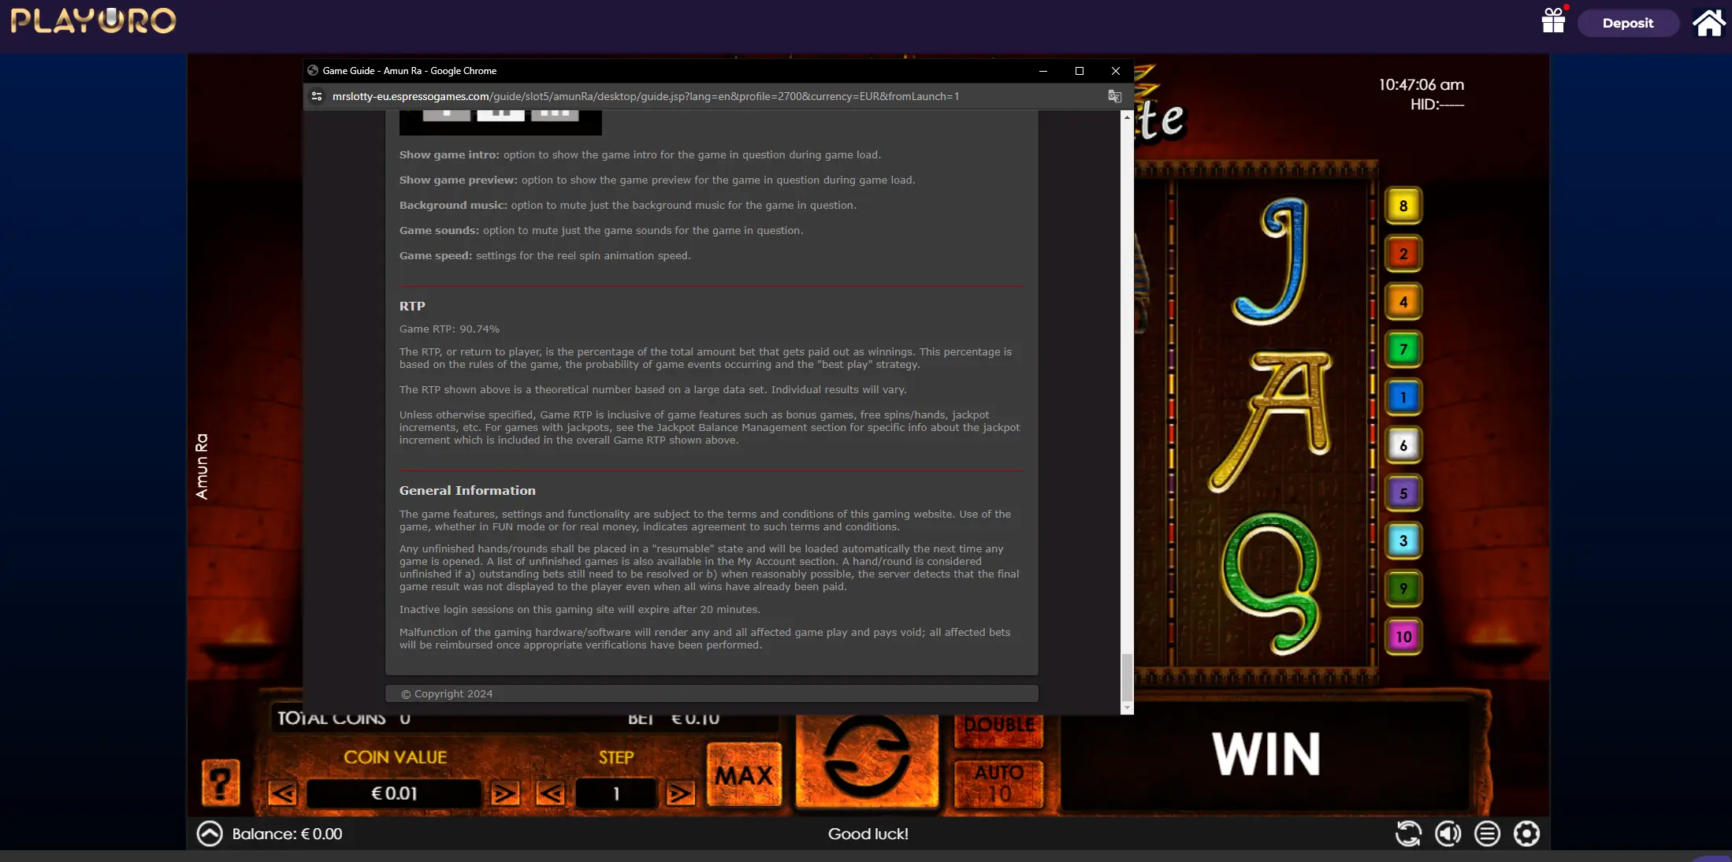Go to home via the house icon

1708,23
